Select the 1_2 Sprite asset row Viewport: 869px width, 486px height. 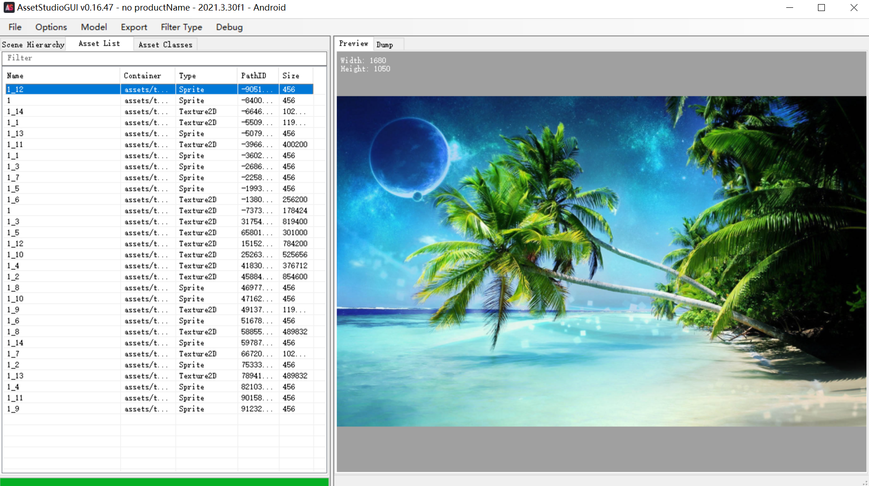(x=159, y=365)
